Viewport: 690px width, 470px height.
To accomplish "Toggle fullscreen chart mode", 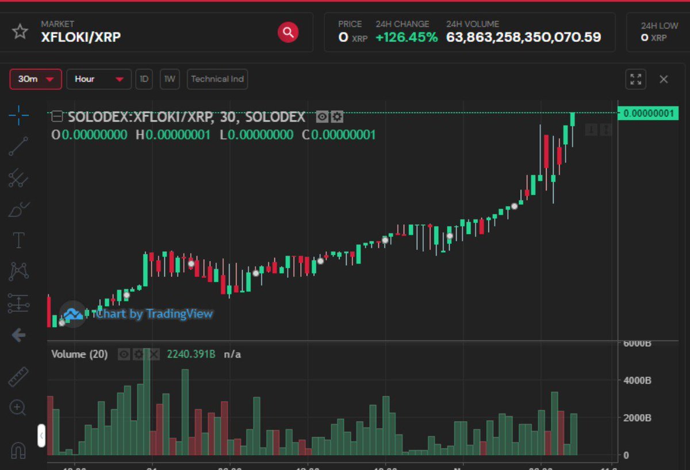I will pyautogui.click(x=635, y=79).
